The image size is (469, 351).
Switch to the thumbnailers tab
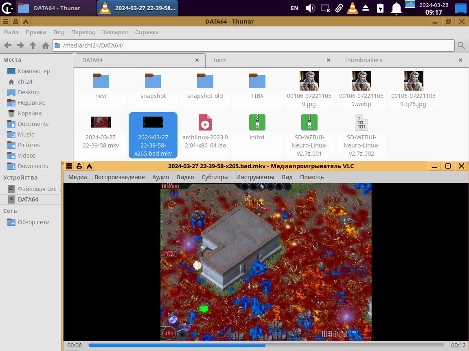402,60
